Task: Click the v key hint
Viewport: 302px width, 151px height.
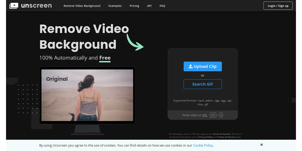Action: [x=221, y=115]
